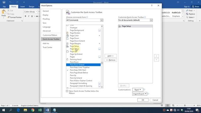Select Page Borders command

point(83,33)
